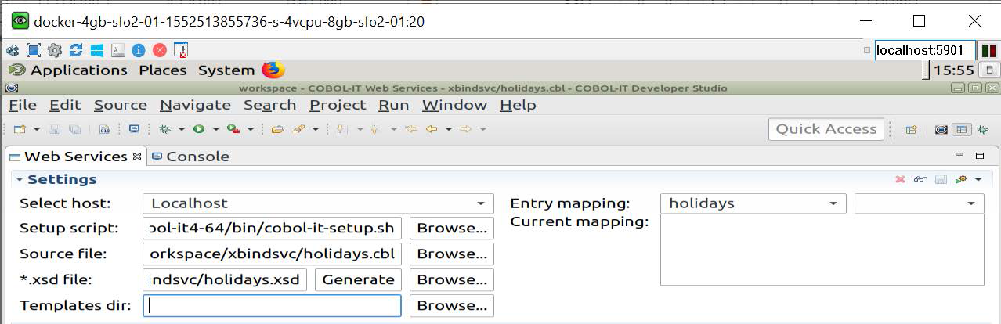Click the VNC red disconnect icon
This screenshot has height=324, width=1001.
[160, 50]
